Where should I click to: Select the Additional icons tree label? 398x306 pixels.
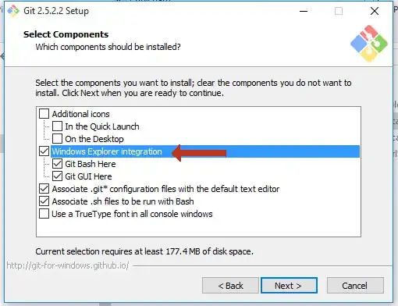80,114
